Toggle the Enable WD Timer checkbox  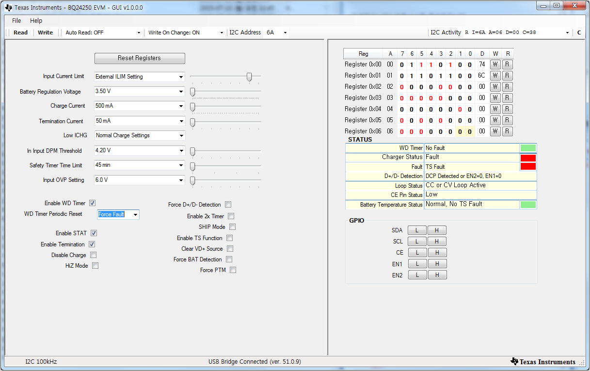[x=92, y=203]
